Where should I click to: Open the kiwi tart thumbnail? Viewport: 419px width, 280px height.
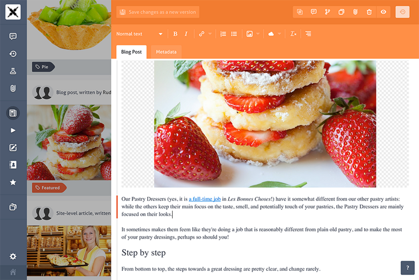tap(69, 29)
